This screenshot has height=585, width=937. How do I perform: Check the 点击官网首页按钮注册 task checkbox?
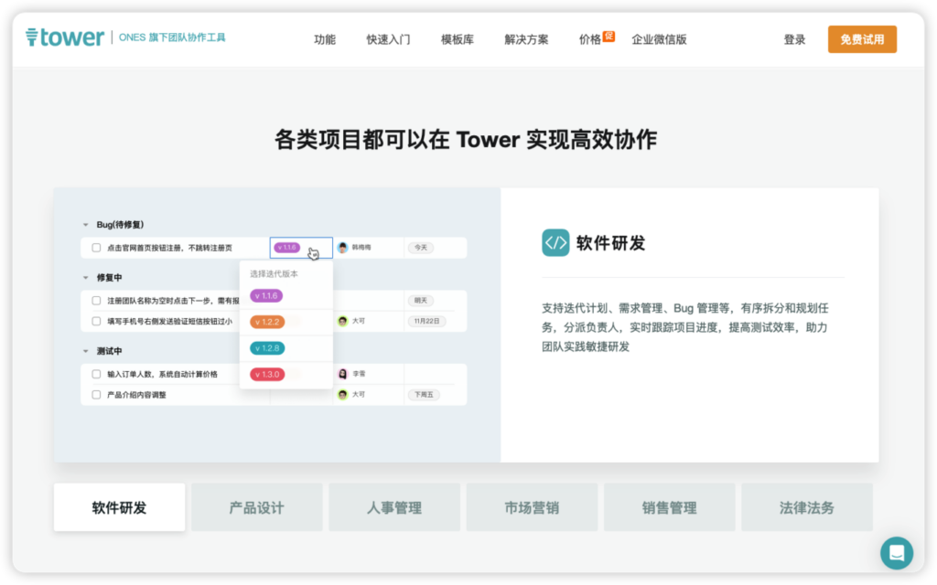coord(96,248)
